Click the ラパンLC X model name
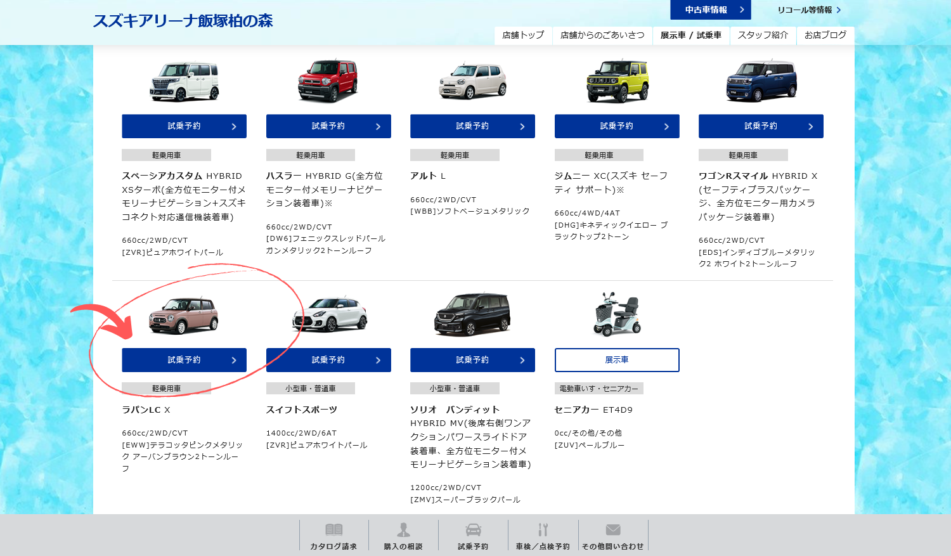 click(146, 410)
